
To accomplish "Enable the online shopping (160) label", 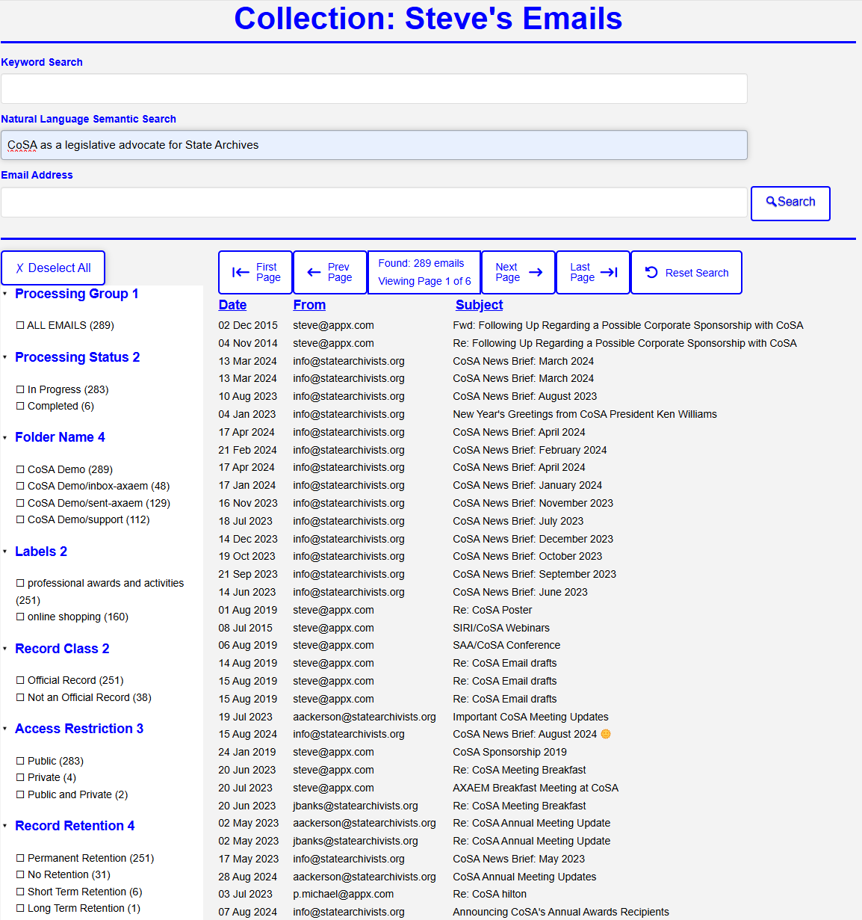I will coord(20,617).
